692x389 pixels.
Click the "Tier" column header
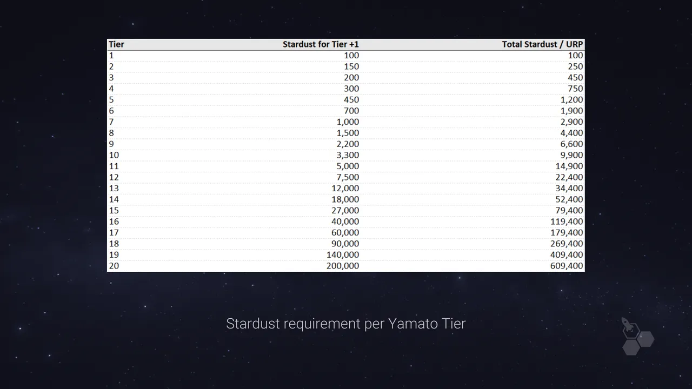pyautogui.click(x=116, y=44)
